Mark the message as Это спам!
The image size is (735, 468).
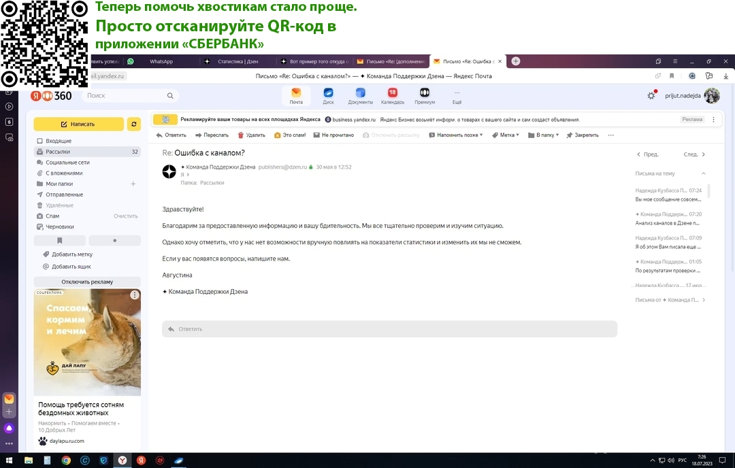(x=290, y=135)
